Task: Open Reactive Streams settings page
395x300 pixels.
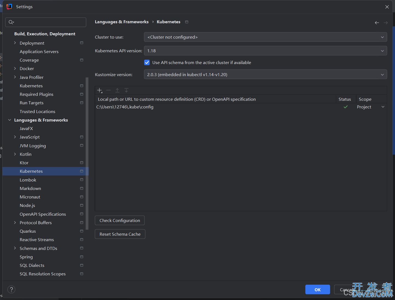Action: [x=37, y=240]
